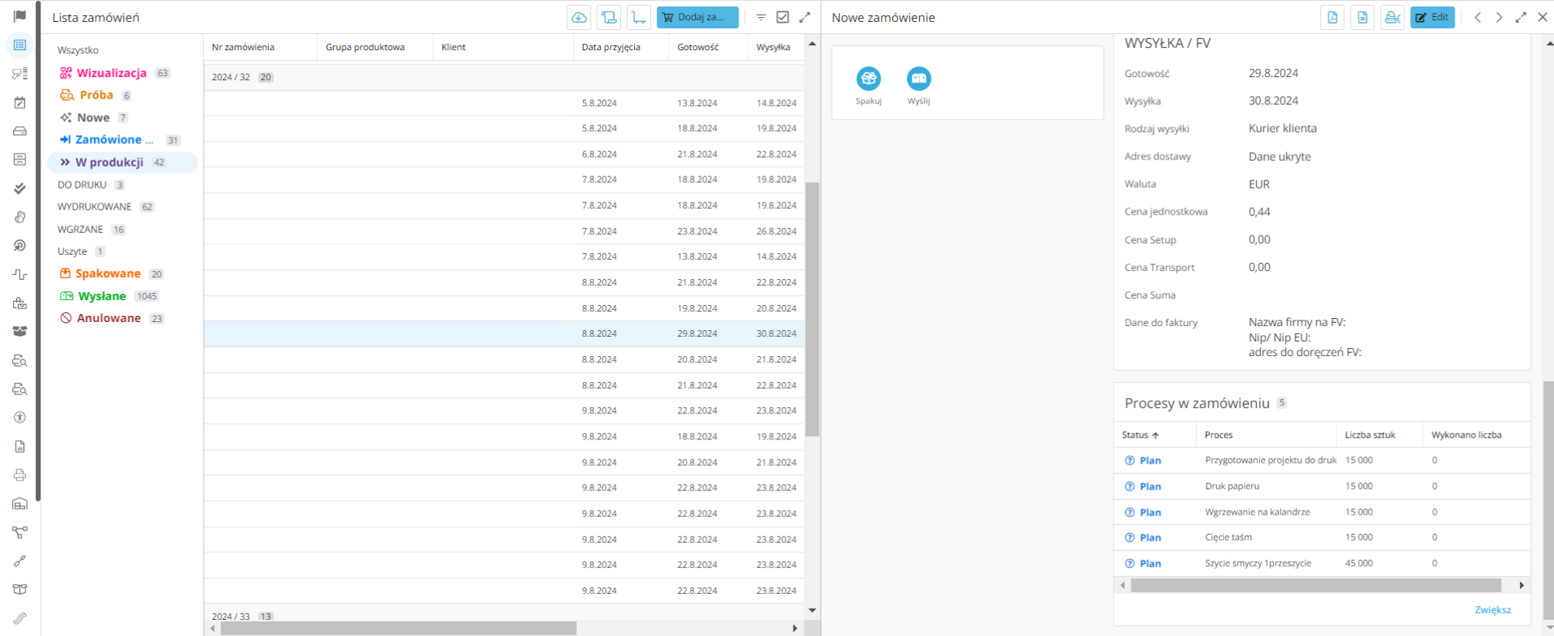The image size is (1554, 636).
Task: Open the filter icon in list toolbar
Action: point(761,18)
